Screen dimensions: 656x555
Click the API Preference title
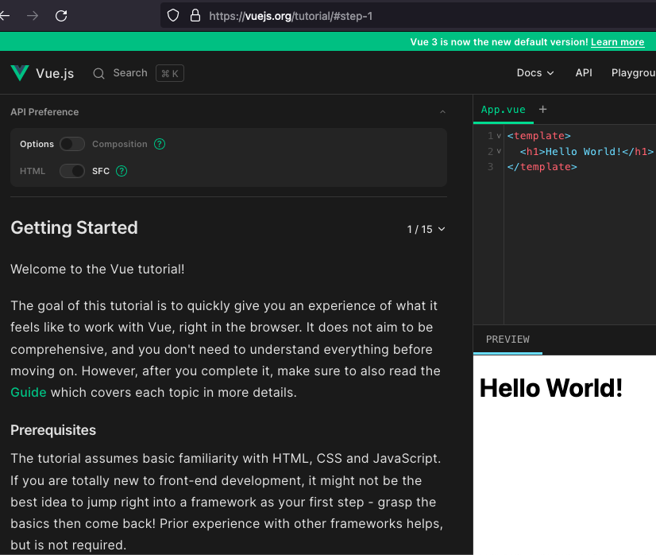tap(44, 112)
